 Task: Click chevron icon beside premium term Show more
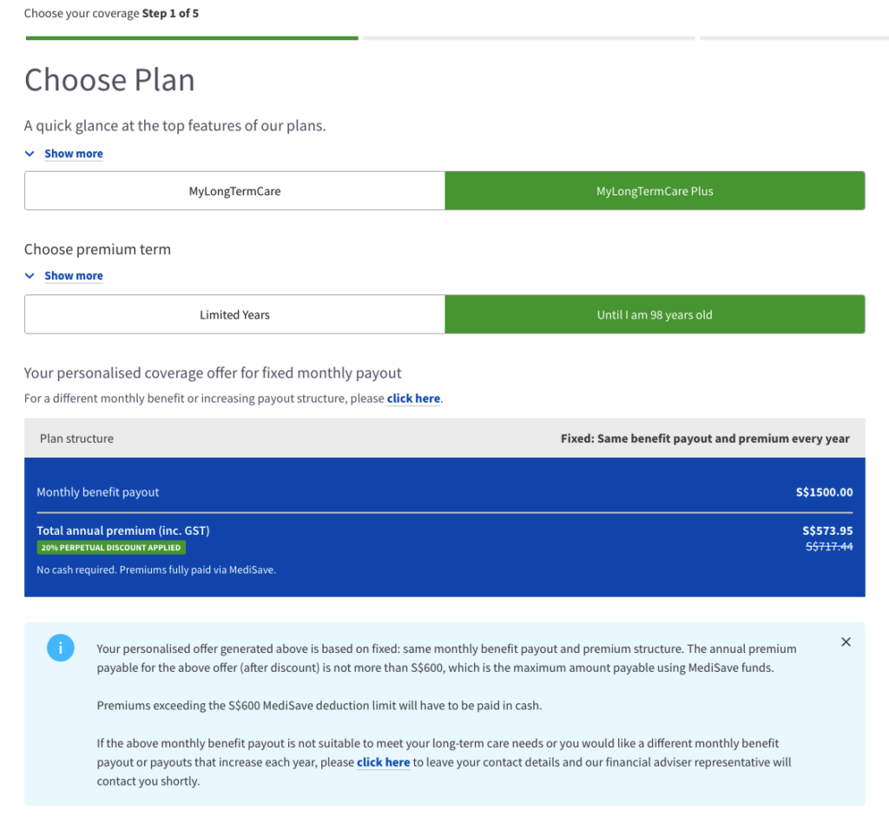pyautogui.click(x=30, y=275)
